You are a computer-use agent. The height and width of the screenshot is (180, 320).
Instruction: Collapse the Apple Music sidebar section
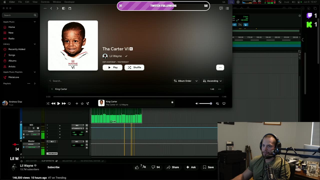35,22
